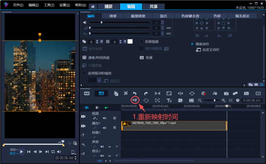This screenshot has height=164, width=266.
Task: Click the Undo arrow in timeline toolbar
Action: click(x=135, y=93)
